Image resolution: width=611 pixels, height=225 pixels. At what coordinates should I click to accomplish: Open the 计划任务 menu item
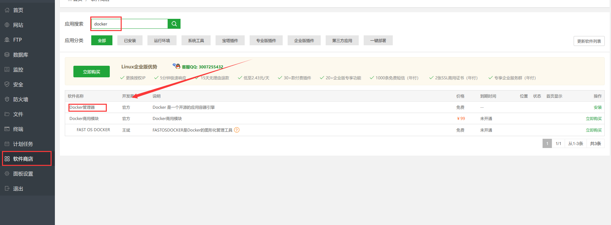(x=23, y=144)
